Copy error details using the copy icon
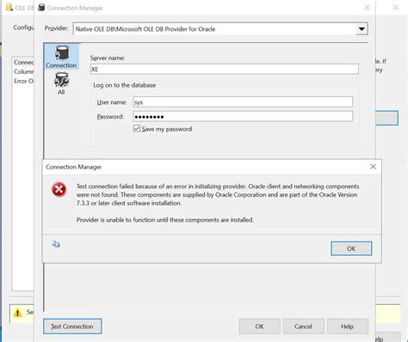Screen dimensions: 408x342 (56, 244)
